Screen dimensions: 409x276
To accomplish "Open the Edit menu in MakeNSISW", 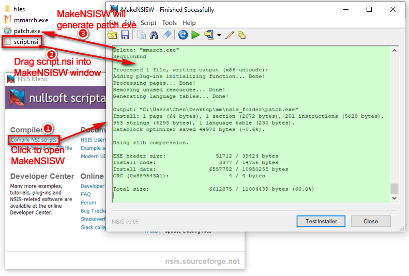I will (130, 23).
